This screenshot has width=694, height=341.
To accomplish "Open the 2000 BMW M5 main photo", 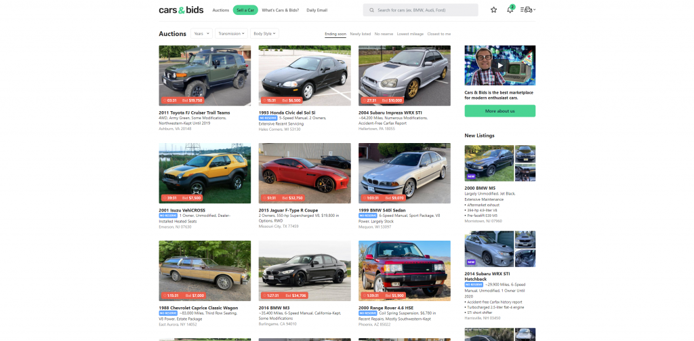I will pyautogui.click(x=489, y=163).
